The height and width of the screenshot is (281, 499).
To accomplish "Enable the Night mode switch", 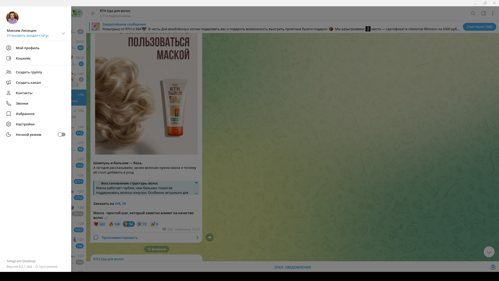I will pyautogui.click(x=62, y=135).
